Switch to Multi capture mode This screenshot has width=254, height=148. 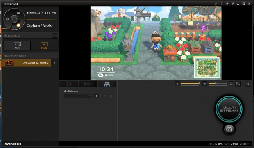[17, 45]
